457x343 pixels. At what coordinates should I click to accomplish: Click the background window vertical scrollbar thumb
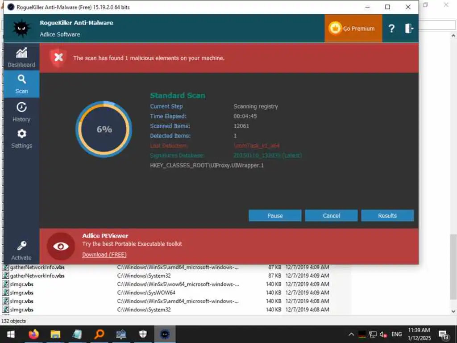point(453,267)
